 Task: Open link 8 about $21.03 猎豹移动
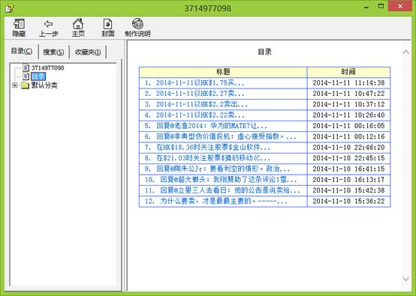(213, 158)
